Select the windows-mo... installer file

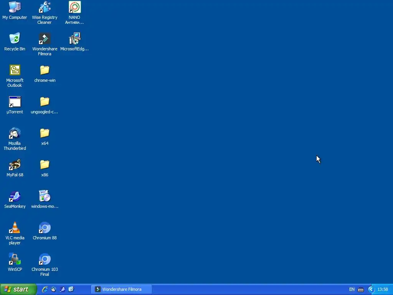[x=45, y=200]
